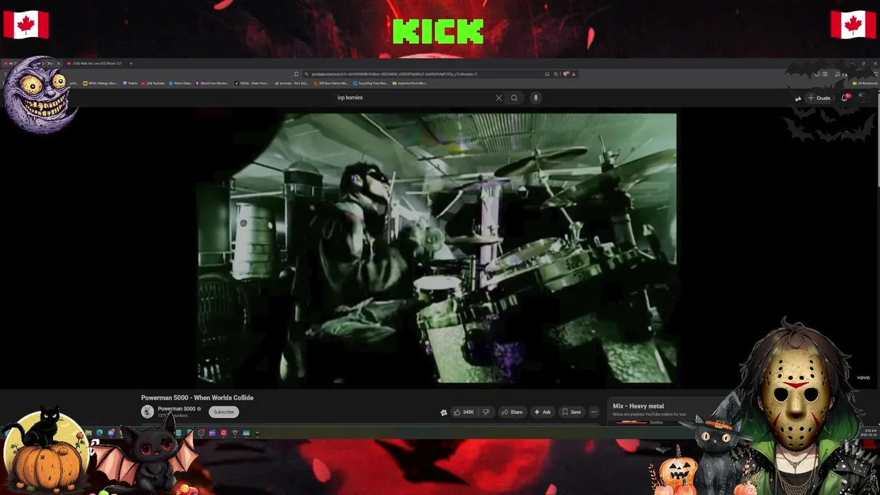Subscribe to the Powerman 5000 channel
Image resolution: width=880 pixels, height=495 pixels.
pyautogui.click(x=223, y=412)
